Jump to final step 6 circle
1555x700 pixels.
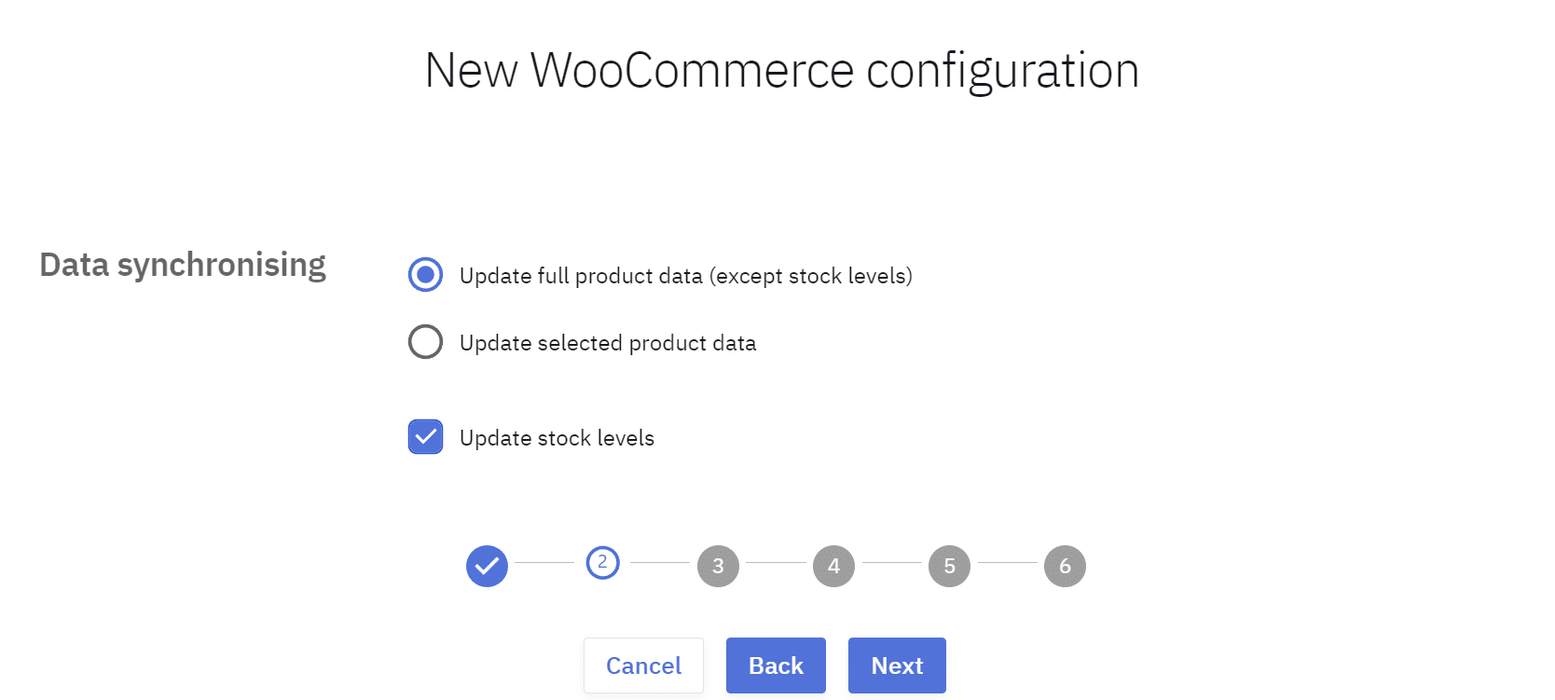click(1065, 566)
